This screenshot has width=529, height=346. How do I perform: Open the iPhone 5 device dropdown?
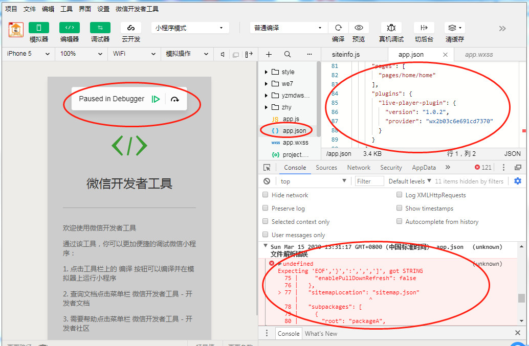point(28,54)
